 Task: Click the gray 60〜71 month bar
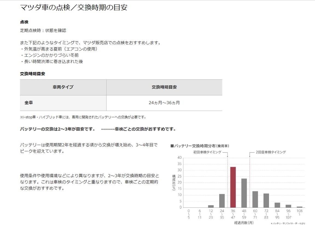click(x=255, y=199)
